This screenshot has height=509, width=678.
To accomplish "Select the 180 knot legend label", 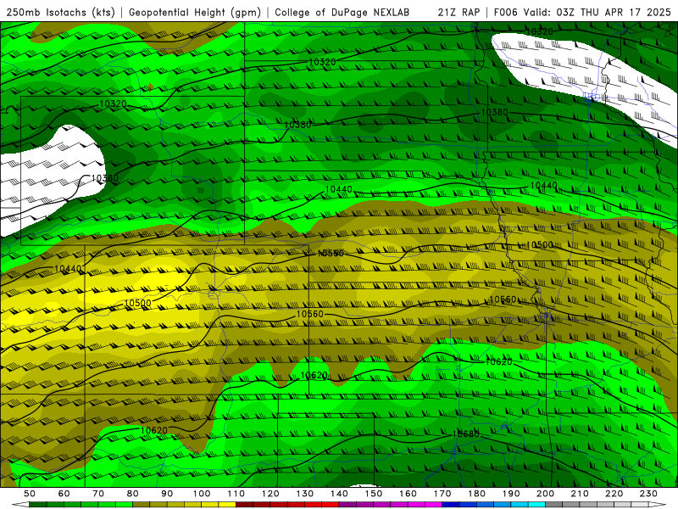I will (x=476, y=494).
